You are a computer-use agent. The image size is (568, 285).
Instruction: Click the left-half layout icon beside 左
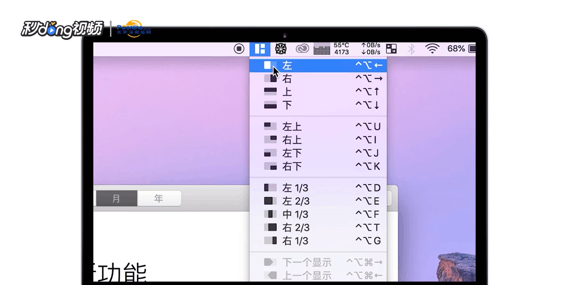point(270,65)
